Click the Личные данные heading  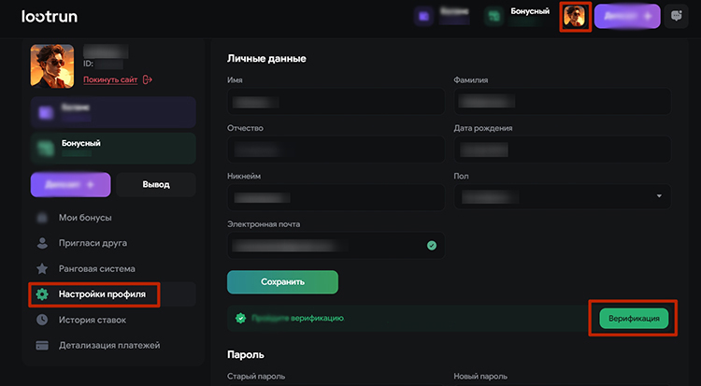pos(266,59)
